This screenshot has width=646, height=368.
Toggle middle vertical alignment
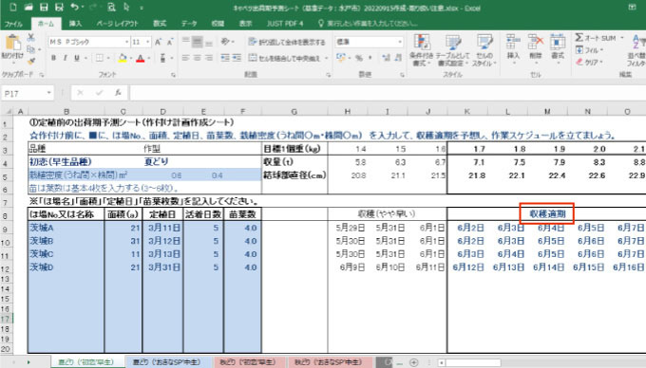point(198,42)
